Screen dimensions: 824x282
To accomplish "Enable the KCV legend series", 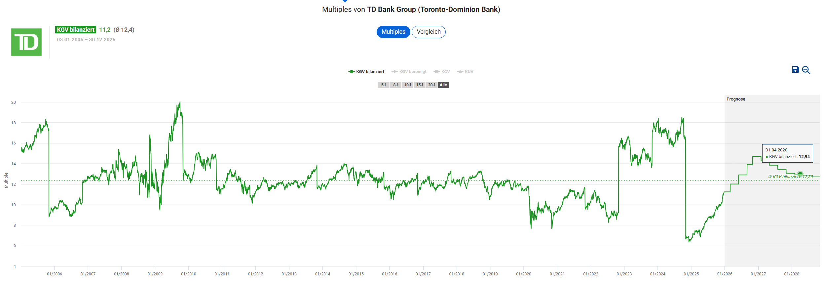I will point(442,72).
